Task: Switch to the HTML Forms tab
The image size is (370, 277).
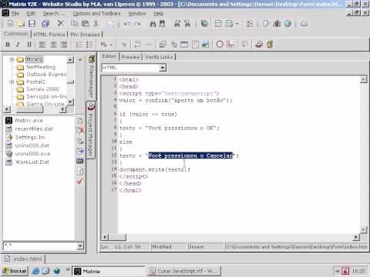Action: pyautogui.click(x=49, y=35)
